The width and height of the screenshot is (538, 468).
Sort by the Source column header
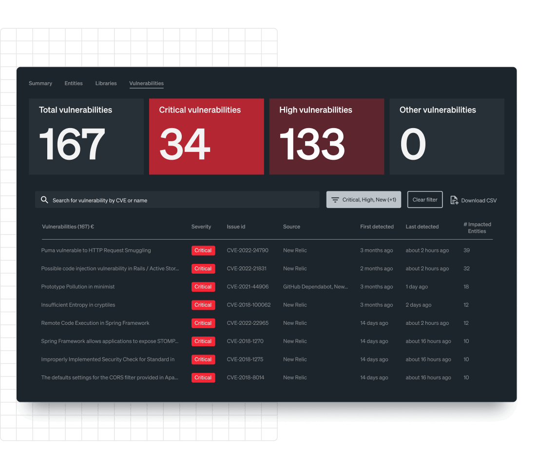pyautogui.click(x=291, y=226)
